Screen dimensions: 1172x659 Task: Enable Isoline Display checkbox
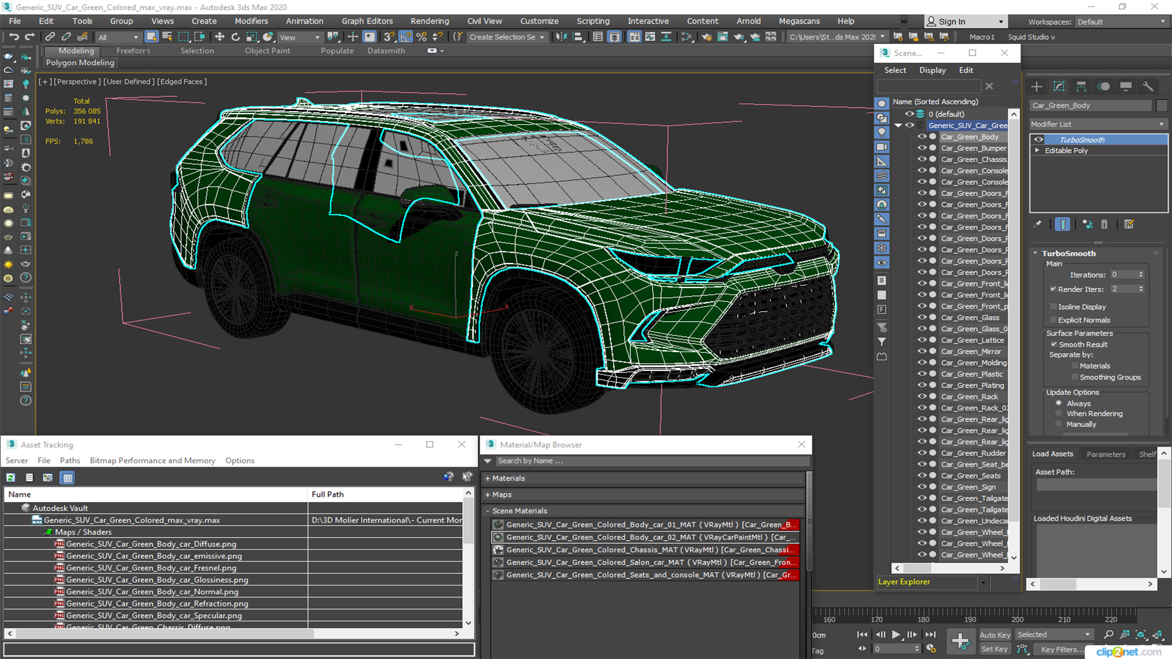click(1054, 307)
